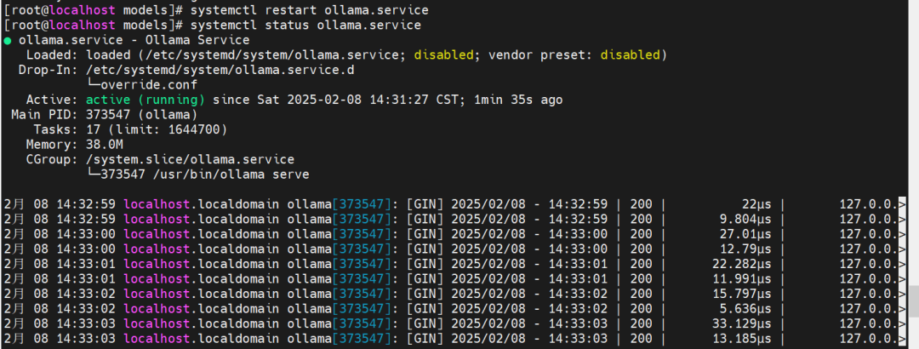Click the truncation arrow on first log line

tap(901, 203)
